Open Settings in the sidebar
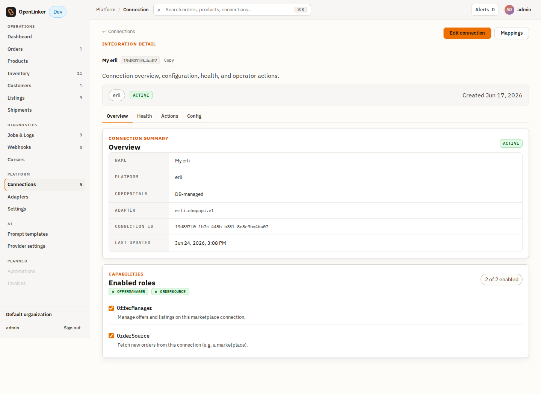Screen dimensions: 541x394 (45, 209)
